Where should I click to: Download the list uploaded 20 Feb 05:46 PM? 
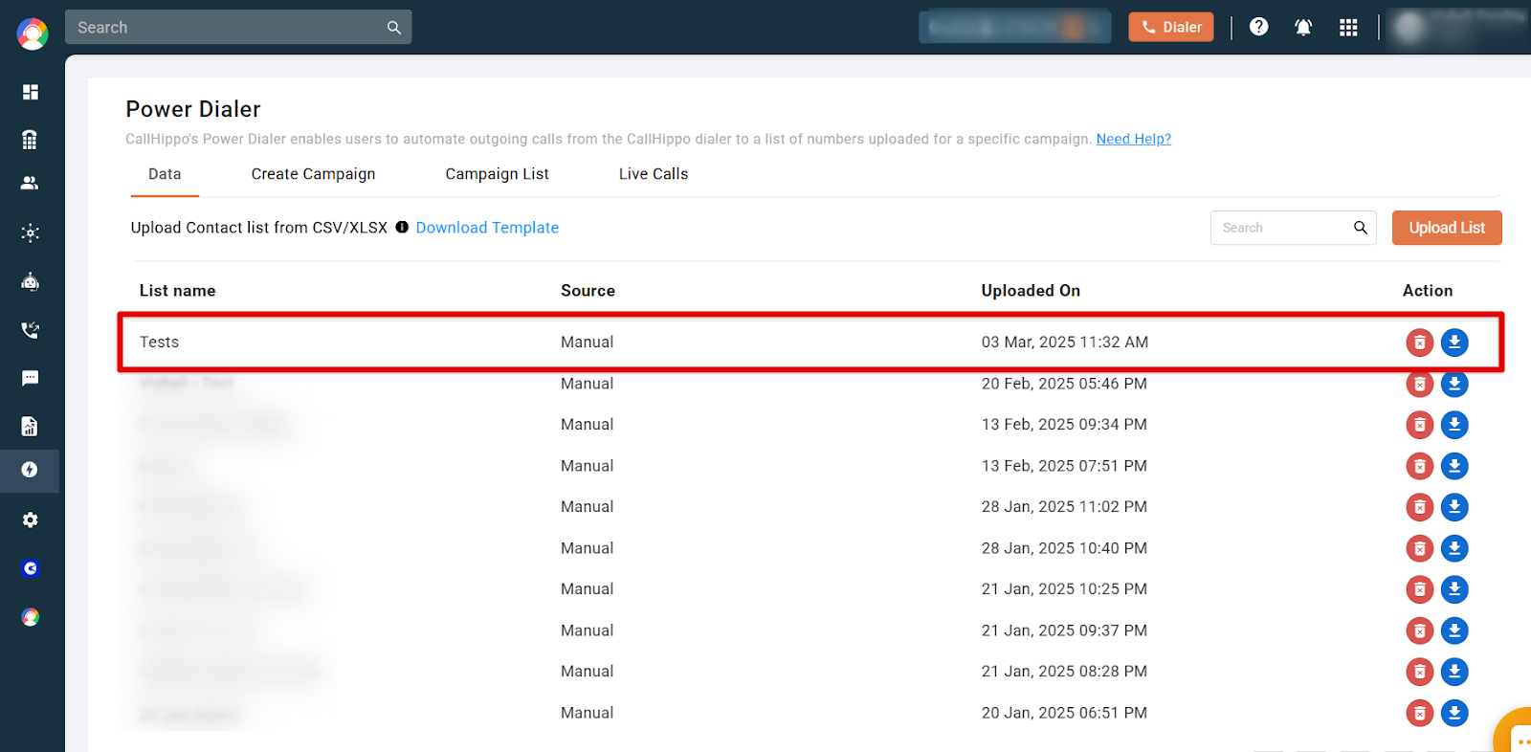pyautogui.click(x=1454, y=384)
